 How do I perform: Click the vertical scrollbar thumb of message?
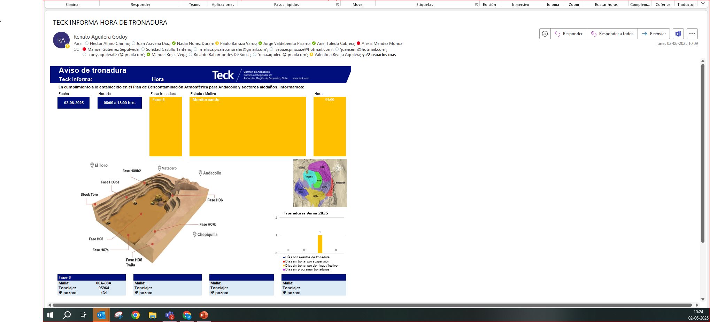coord(703,153)
